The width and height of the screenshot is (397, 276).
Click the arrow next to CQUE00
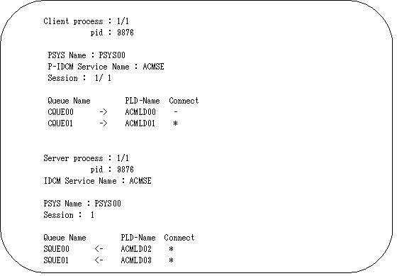click(104, 112)
